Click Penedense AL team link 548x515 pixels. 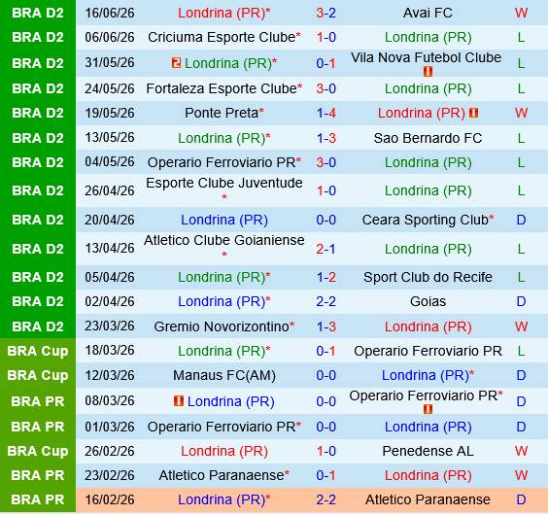[428, 451]
